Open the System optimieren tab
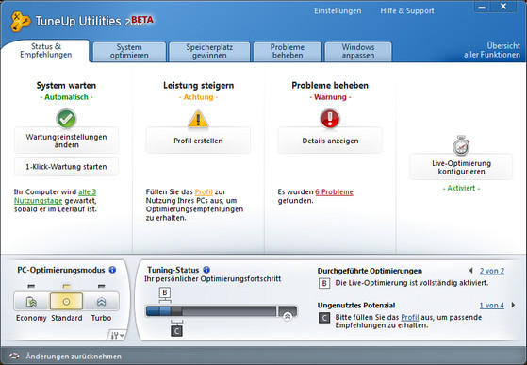Image resolution: width=527 pixels, height=365 pixels. (x=129, y=52)
